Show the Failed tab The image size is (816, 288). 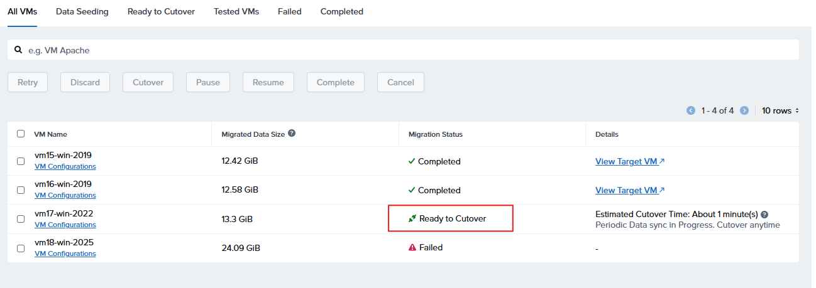(289, 11)
